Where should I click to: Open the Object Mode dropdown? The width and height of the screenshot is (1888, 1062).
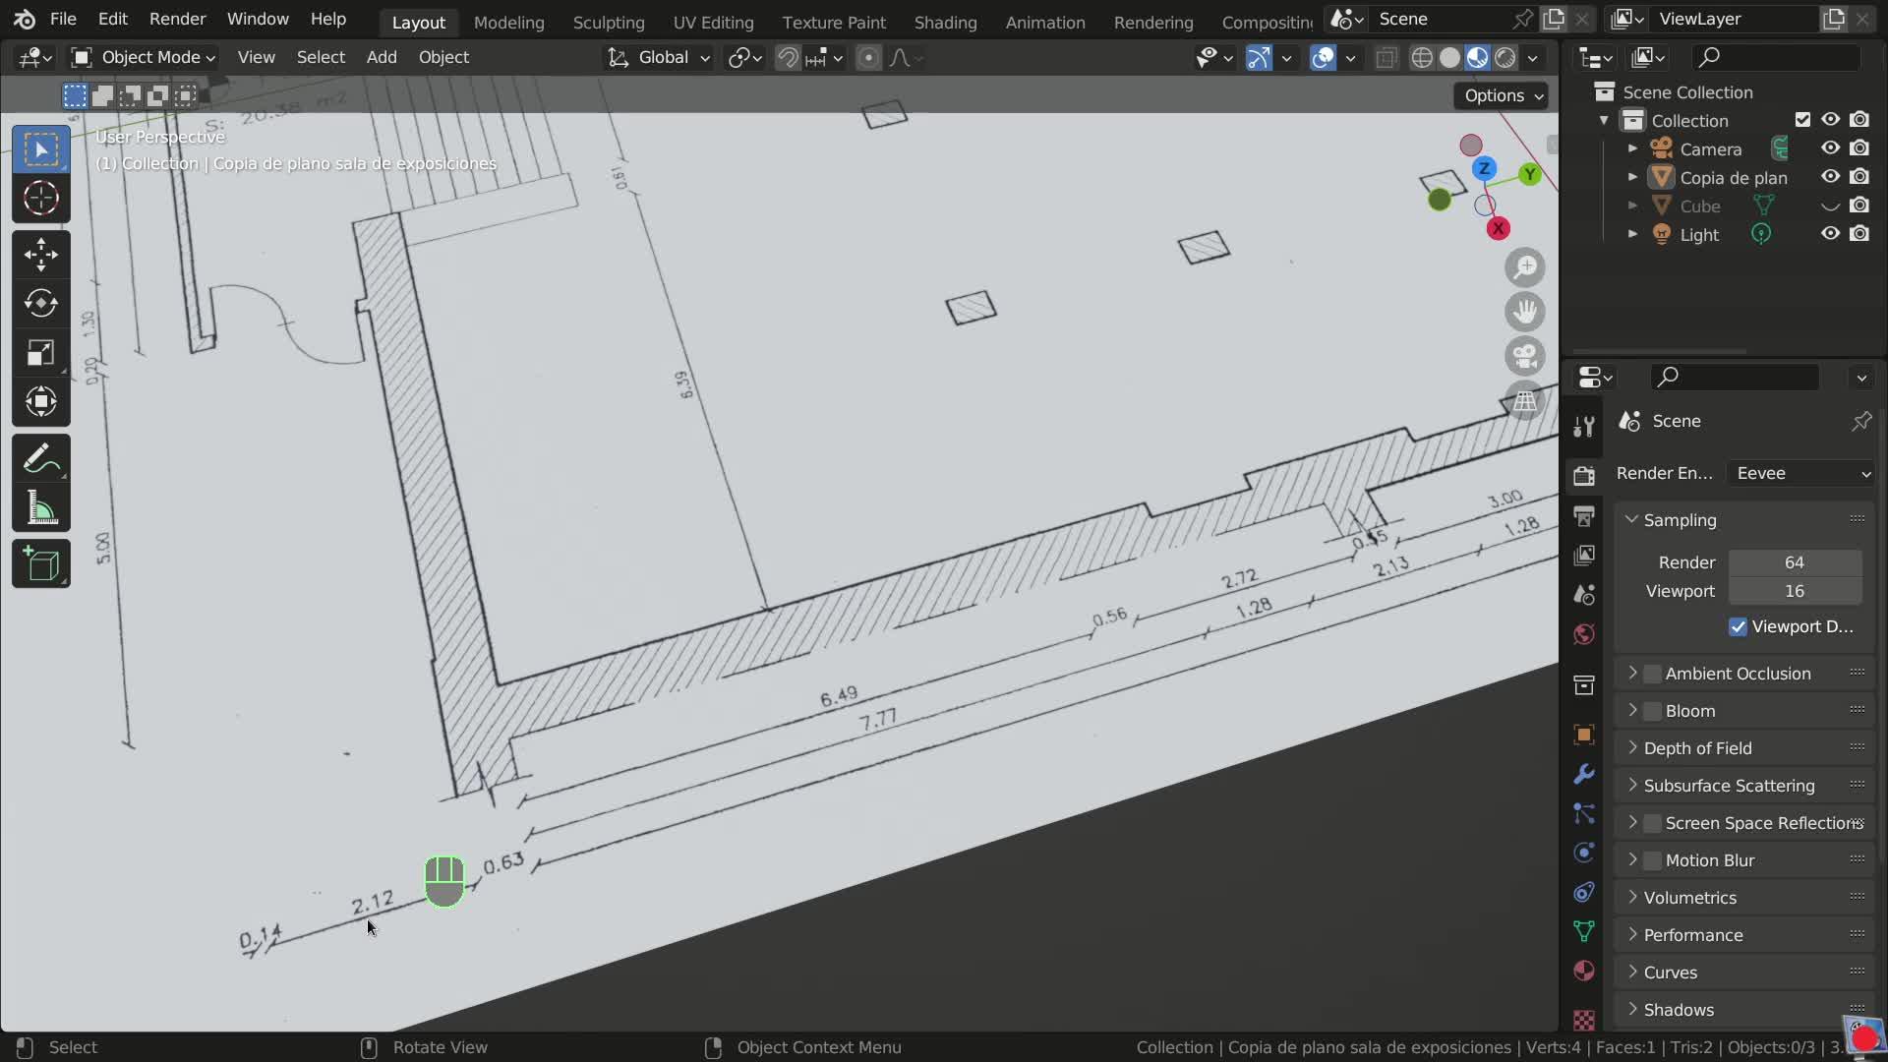(x=144, y=57)
